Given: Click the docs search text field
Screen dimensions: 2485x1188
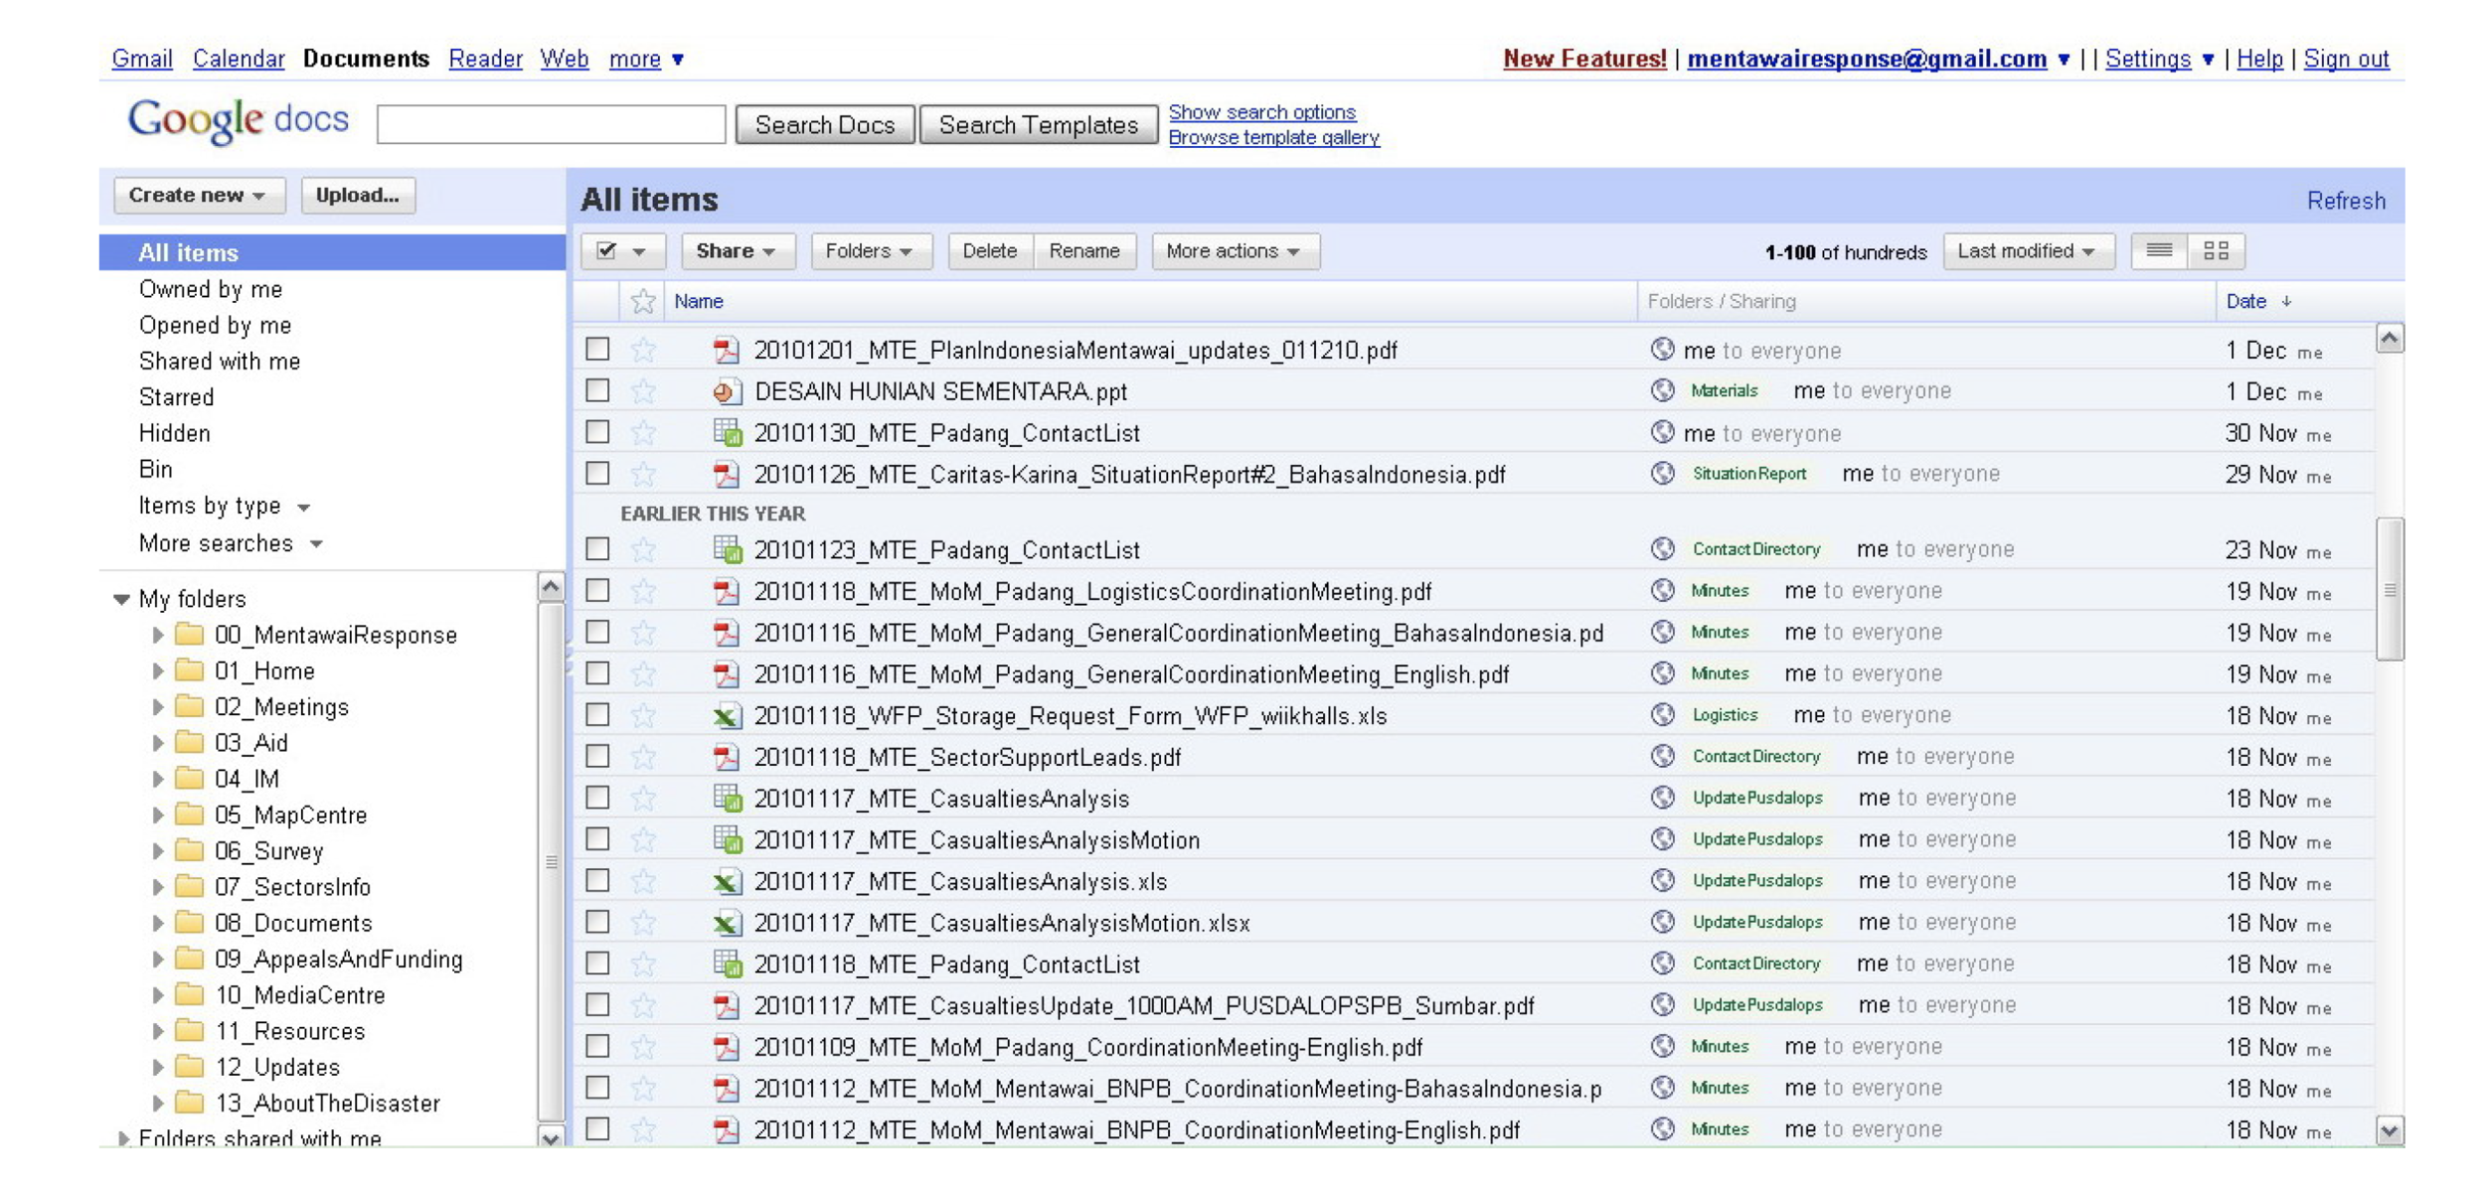Looking at the screenshot, I should [551, 125].
